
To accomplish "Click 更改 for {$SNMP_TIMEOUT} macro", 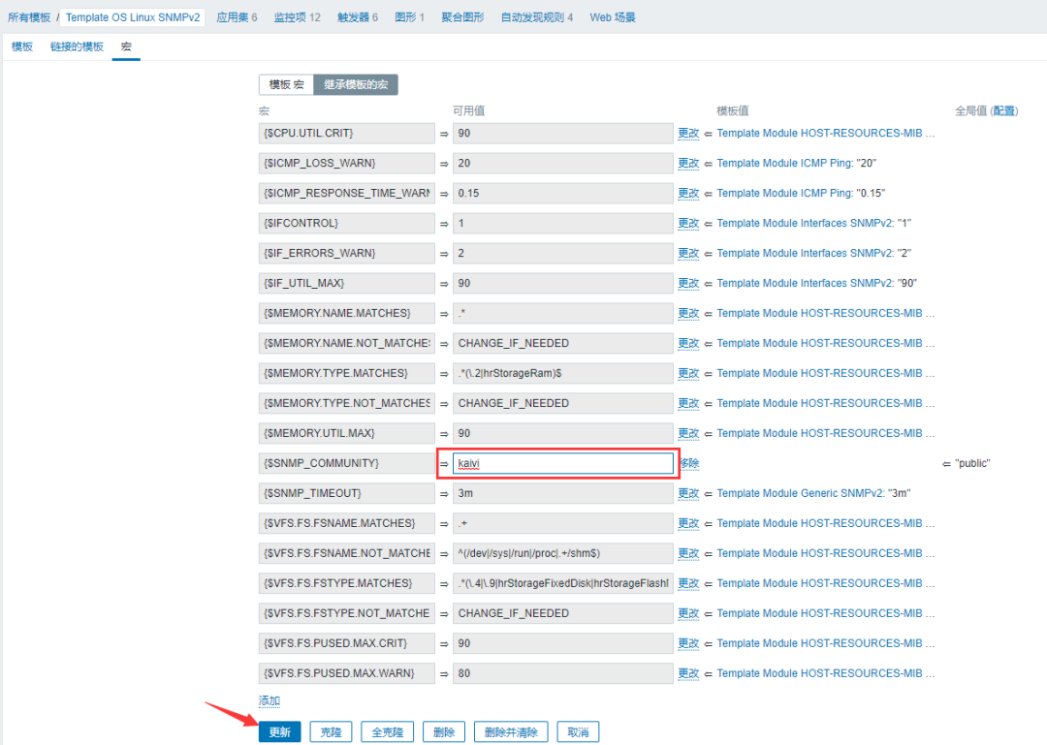I will click(x=688, y=494).
